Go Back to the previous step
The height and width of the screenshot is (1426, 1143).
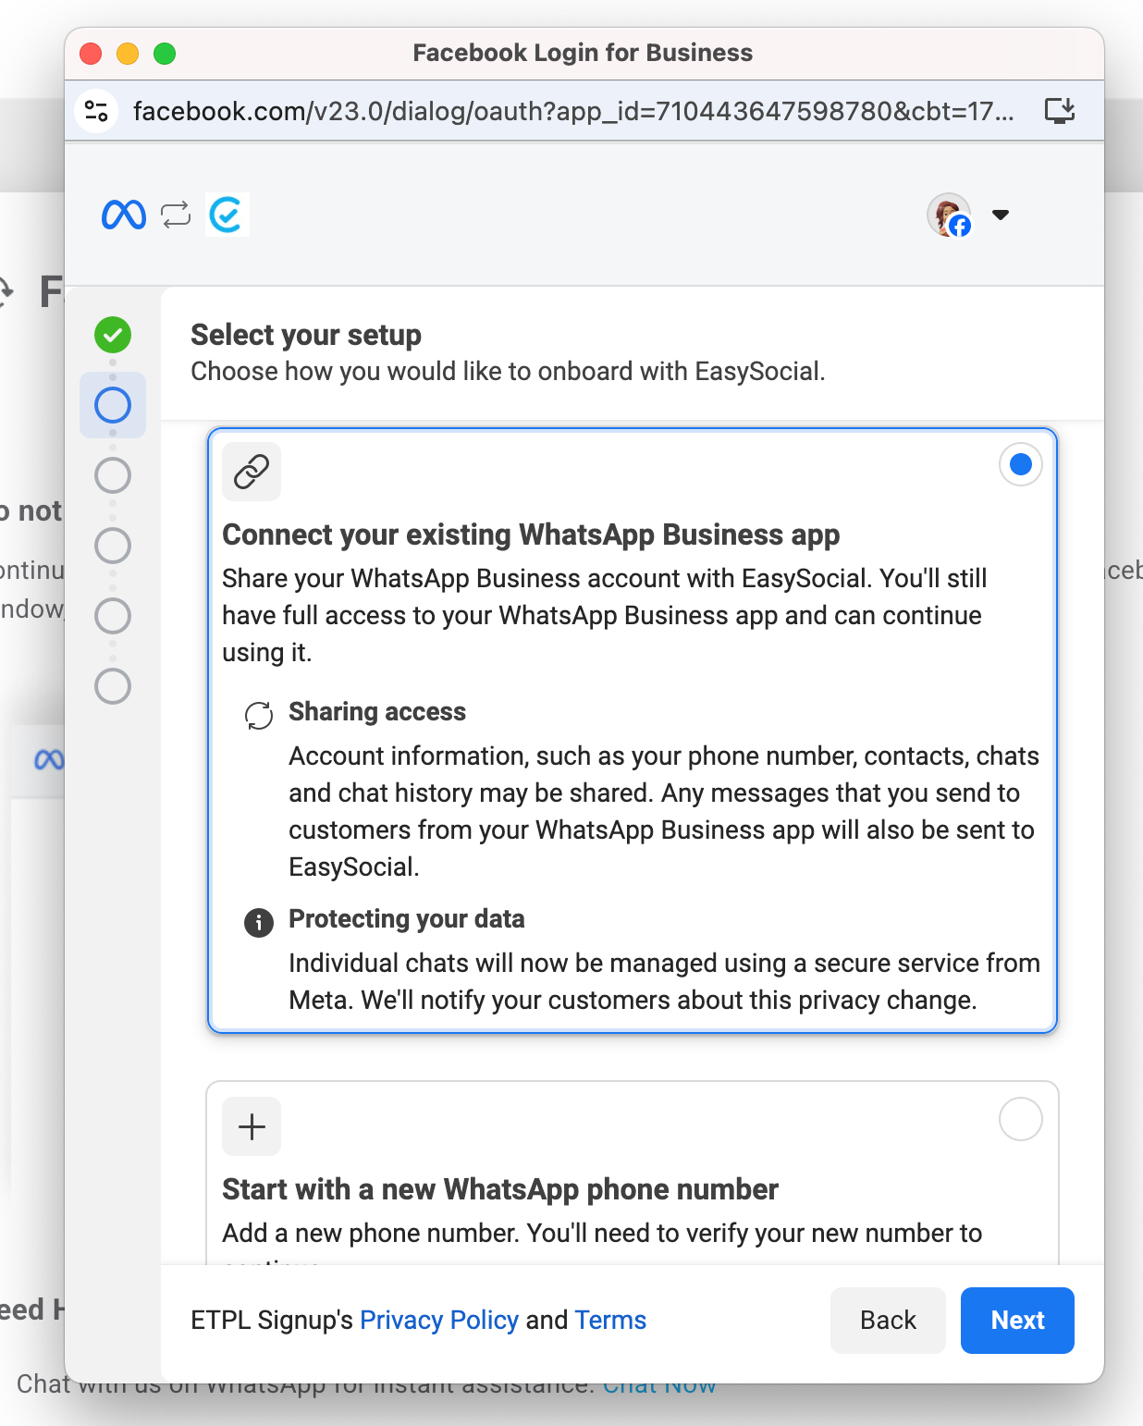point(888,1320)
